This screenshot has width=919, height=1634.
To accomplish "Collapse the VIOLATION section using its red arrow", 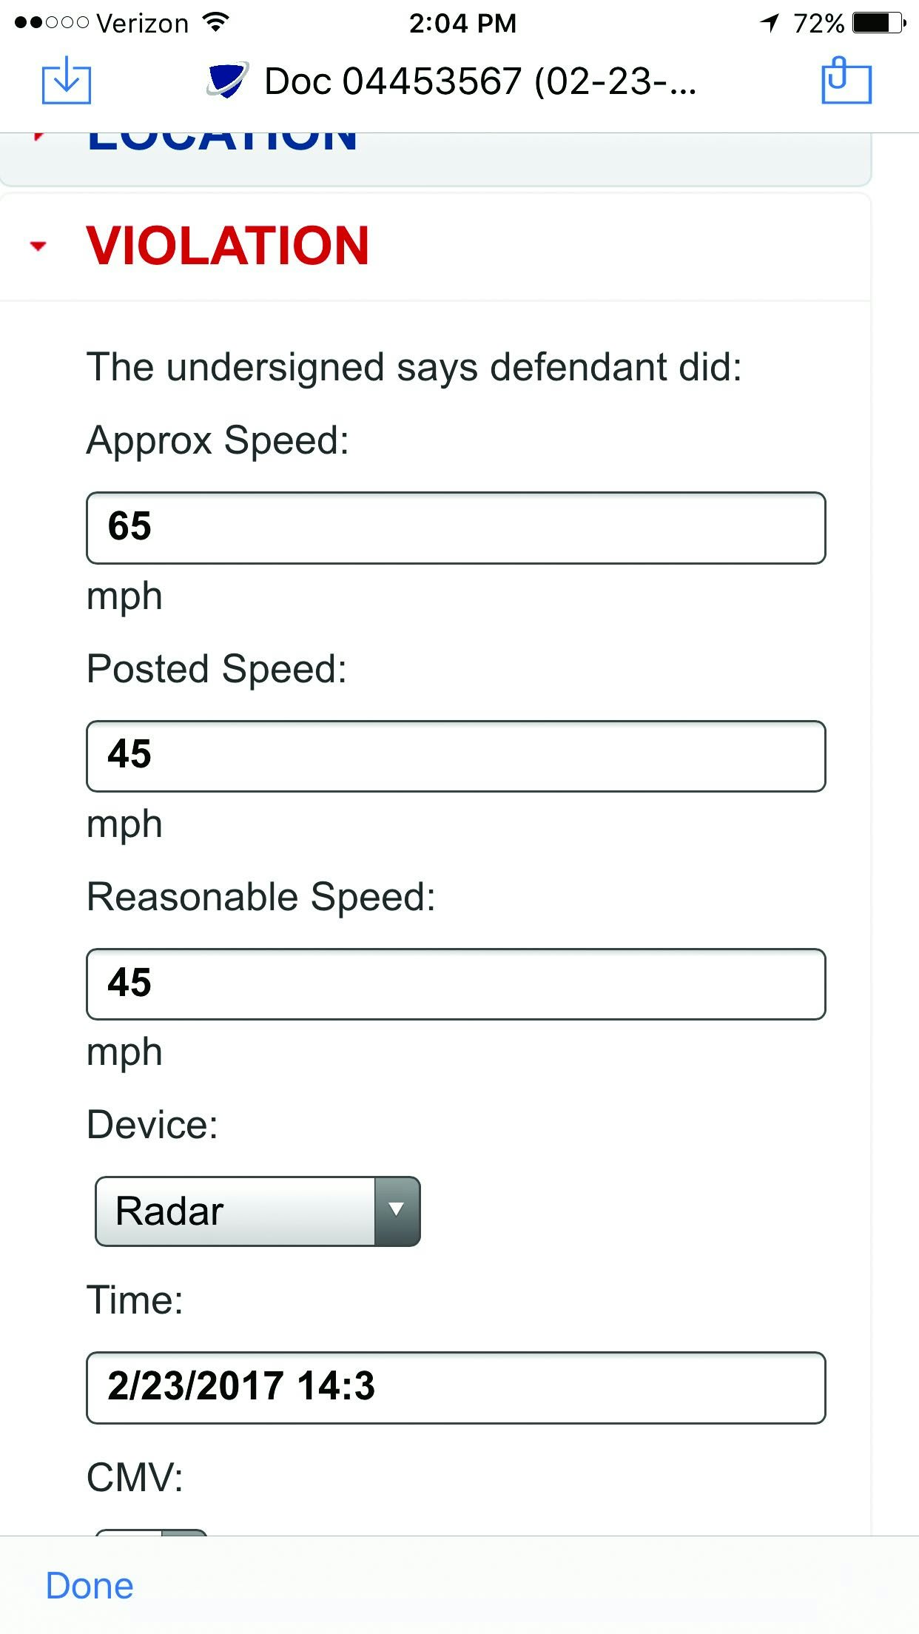I will click(38, 246).
